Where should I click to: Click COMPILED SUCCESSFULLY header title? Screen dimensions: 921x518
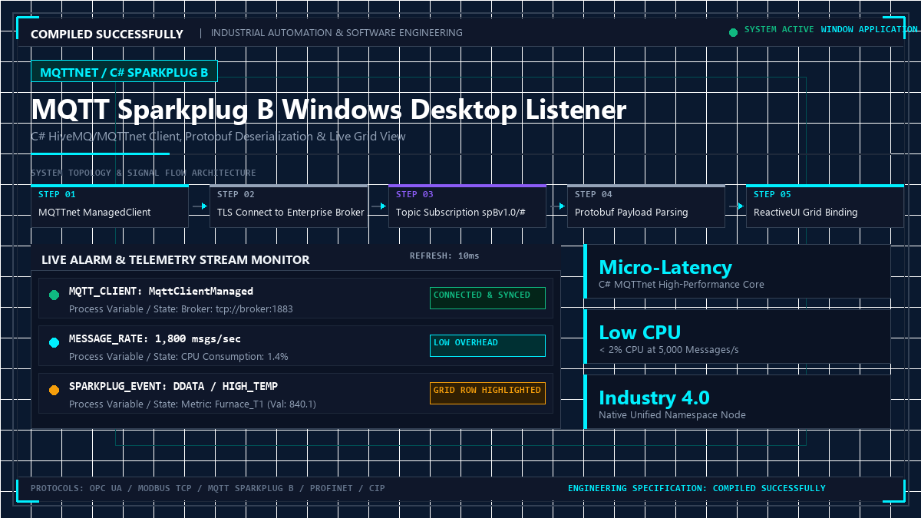(x=107, y=34)
